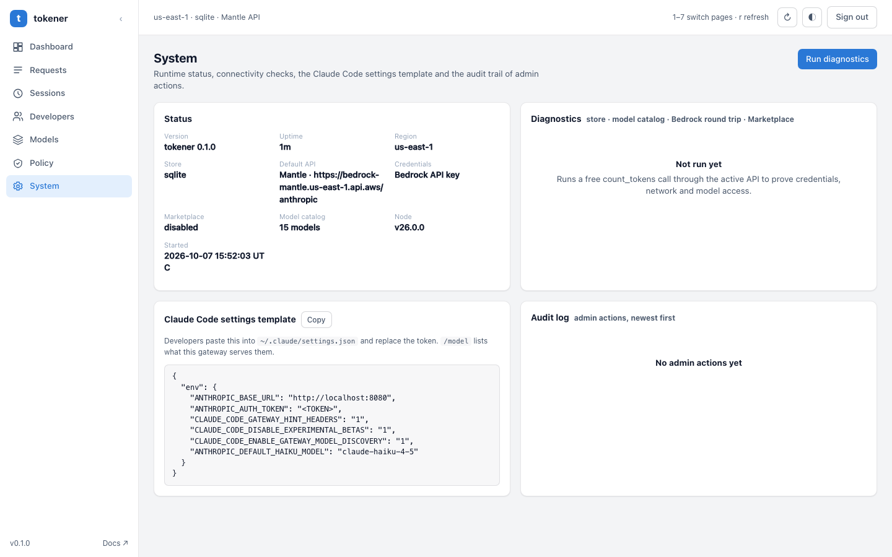Click the Model catalog value 15 models

[x=300, y=228]
